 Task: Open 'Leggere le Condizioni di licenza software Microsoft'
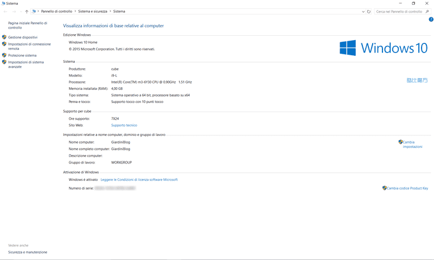139,180
